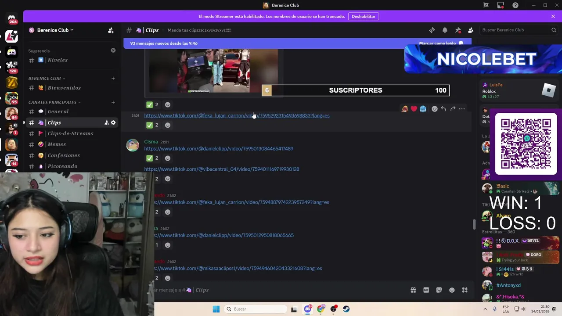Close the Streamer mode banner
Viewport: 562px width, 316px height.
click(553, 16)
